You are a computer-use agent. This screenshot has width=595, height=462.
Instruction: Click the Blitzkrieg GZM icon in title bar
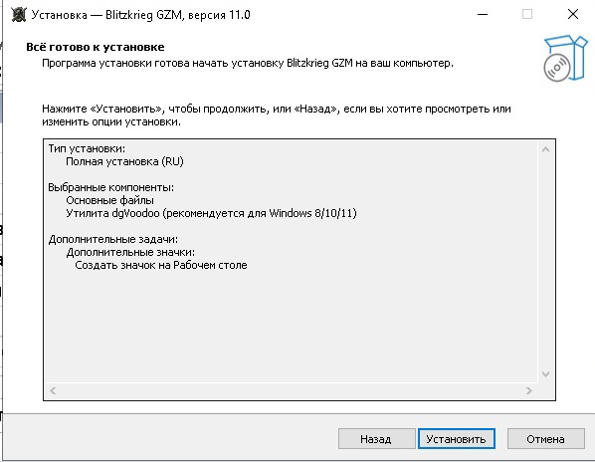(x=18, y=15)
